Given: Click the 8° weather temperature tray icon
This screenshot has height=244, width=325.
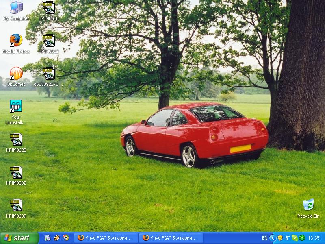Looking at the screenshot, I should [287, 238].
